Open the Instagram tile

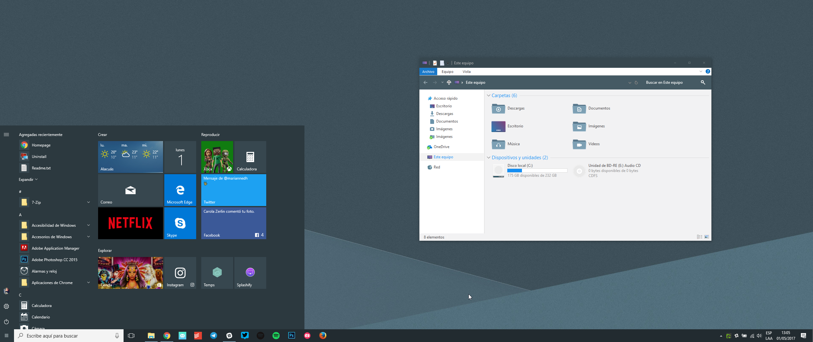coord(180,273)
